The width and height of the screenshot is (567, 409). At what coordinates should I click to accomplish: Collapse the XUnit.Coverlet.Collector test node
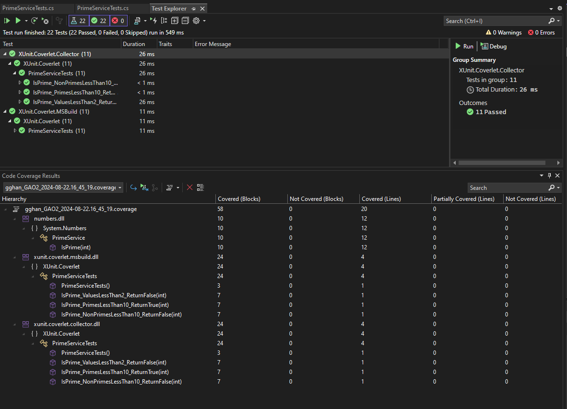click(x=5, y=54)
